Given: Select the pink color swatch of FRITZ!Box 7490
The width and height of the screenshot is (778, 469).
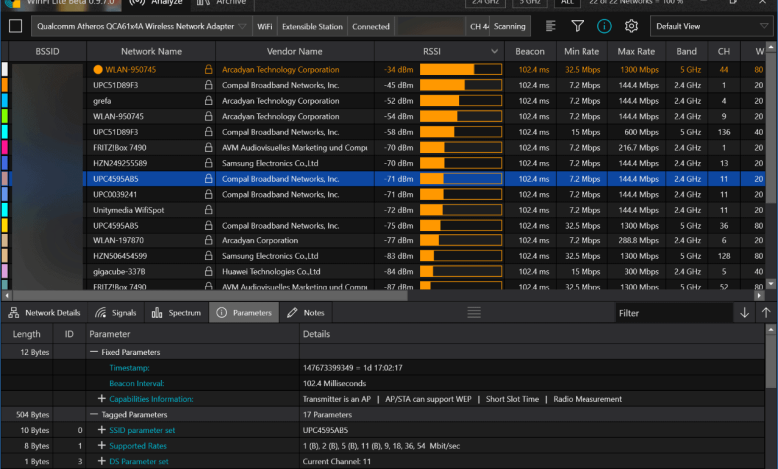Looking at the screenshot, I should 4,147.
